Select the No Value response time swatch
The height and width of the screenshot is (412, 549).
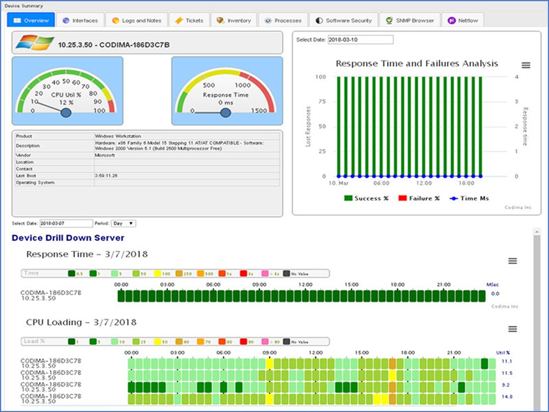(286, 273)
